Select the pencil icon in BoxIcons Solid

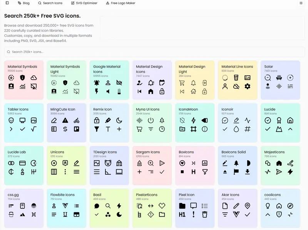tap(225, 163)
